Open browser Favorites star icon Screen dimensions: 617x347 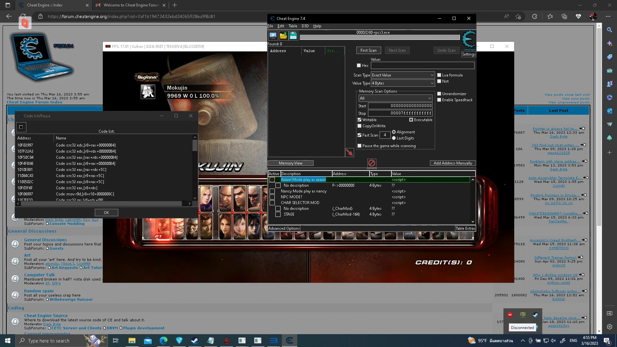[550, 16]
